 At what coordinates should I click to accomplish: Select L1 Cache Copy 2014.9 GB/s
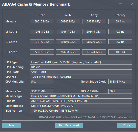(94, 32)
